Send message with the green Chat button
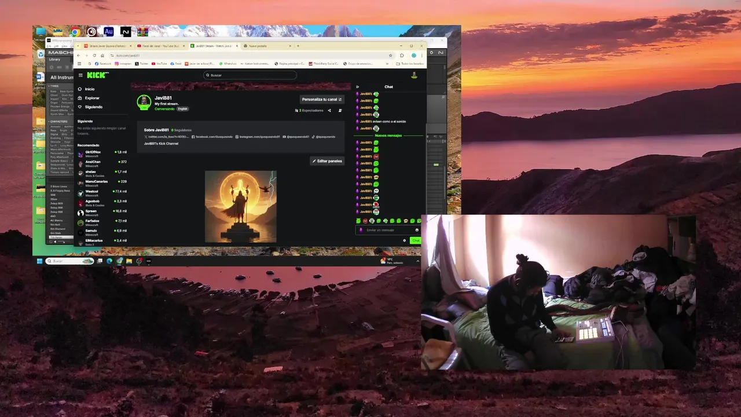 pyautogui.click(x=415, y=240)
